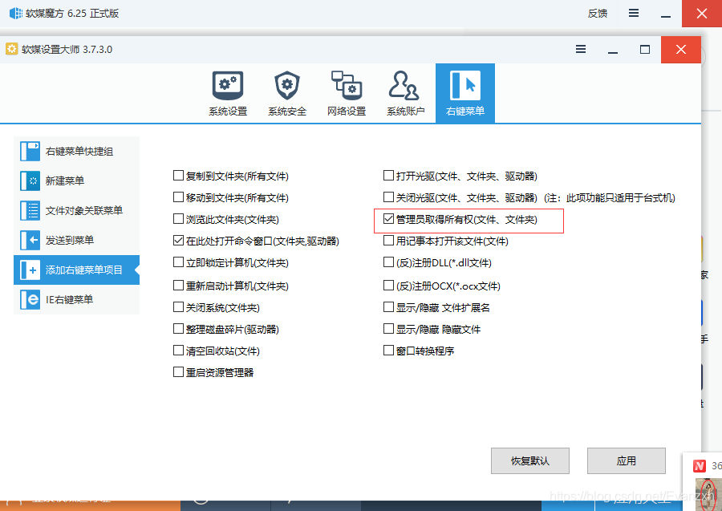Viewport: 722px width, 511px height.
Task: Tick 清空回收站(文件) checkbox
Action: [178, 351]
